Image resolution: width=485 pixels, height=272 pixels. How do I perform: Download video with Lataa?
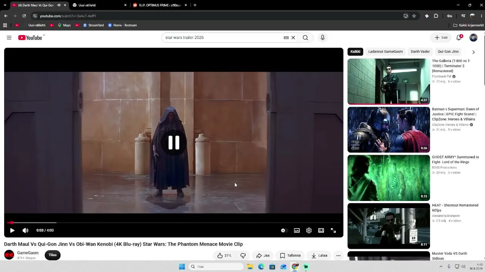[319, 255]
